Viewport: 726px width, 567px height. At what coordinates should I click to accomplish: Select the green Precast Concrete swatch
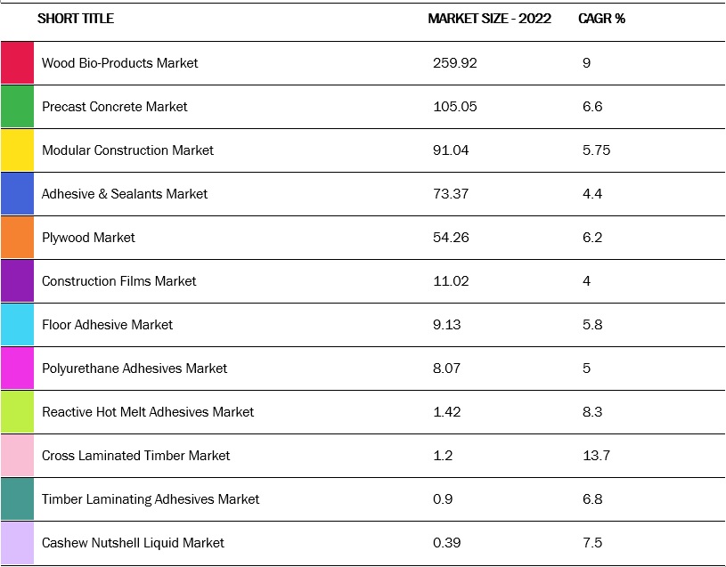point(17,107)
